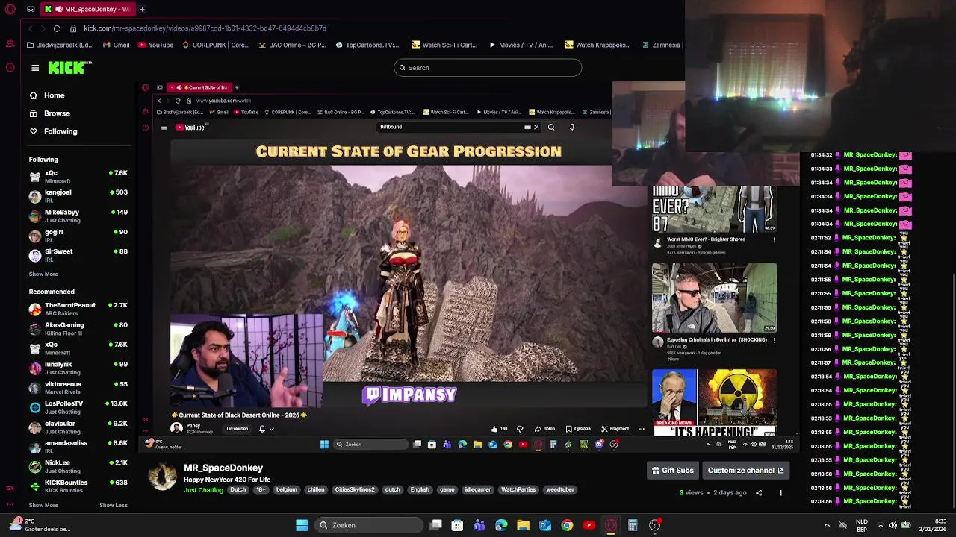956x537 pixels.
Task: Expand Following list with Show More
Action: pyautogui.click(x=43, y=274)
